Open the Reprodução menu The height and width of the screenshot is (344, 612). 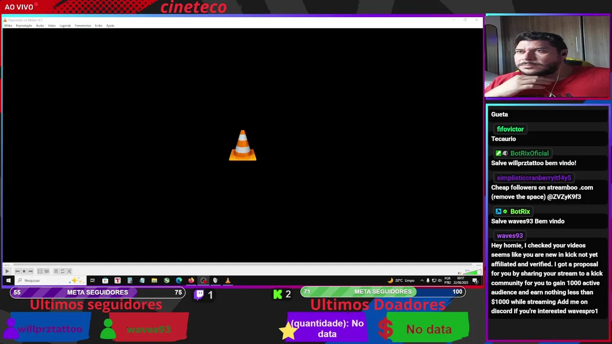(24, 26)
